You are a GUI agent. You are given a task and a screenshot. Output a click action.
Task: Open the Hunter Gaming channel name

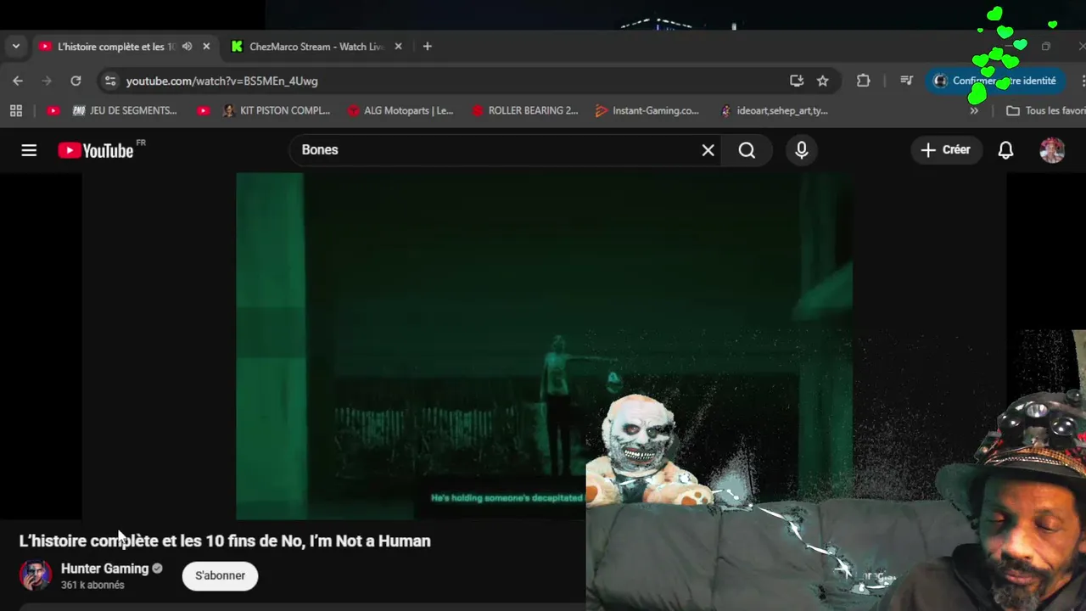(x=104, y=569)
